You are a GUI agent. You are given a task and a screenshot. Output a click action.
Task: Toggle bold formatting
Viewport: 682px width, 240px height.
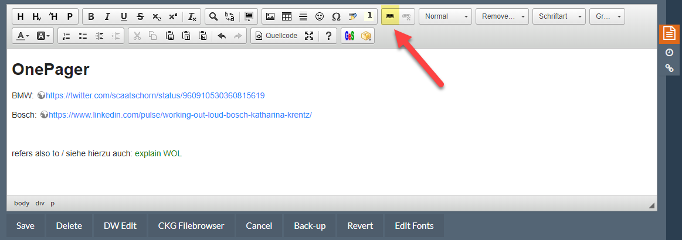[91, 16]
